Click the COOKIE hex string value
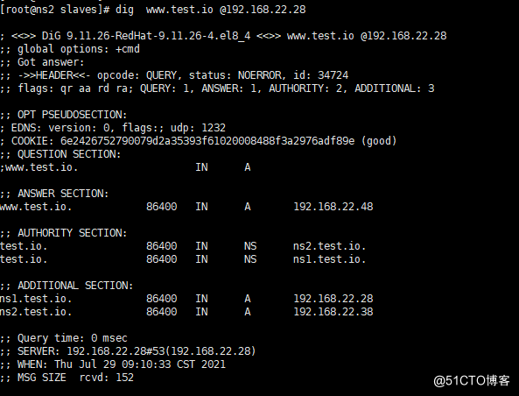 (207, 141)
